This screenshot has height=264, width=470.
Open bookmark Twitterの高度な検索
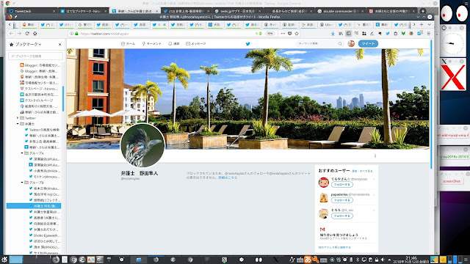[x=42, y=130]
